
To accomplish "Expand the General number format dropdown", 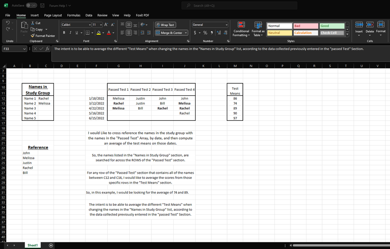I will (226, 25).
